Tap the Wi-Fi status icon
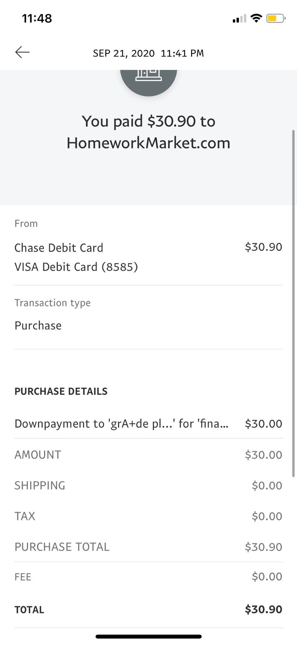The width and height of the screenshot is (297, 645). click(256, 18)
